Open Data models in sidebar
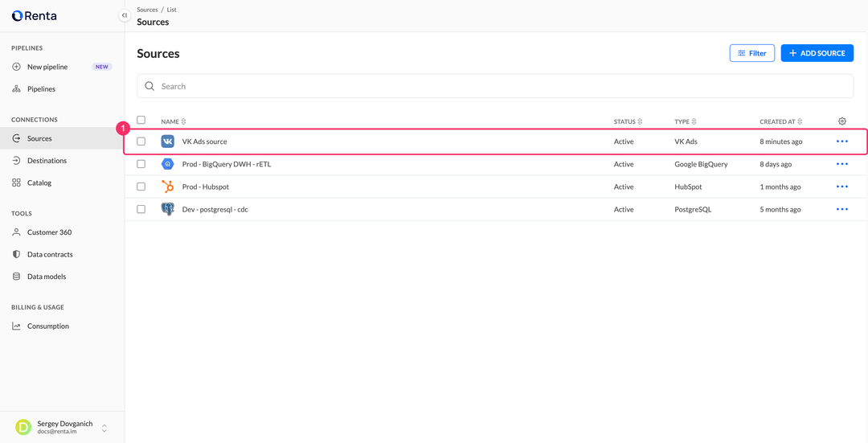This screenshot has height=443, width=868. coord(62,277)
